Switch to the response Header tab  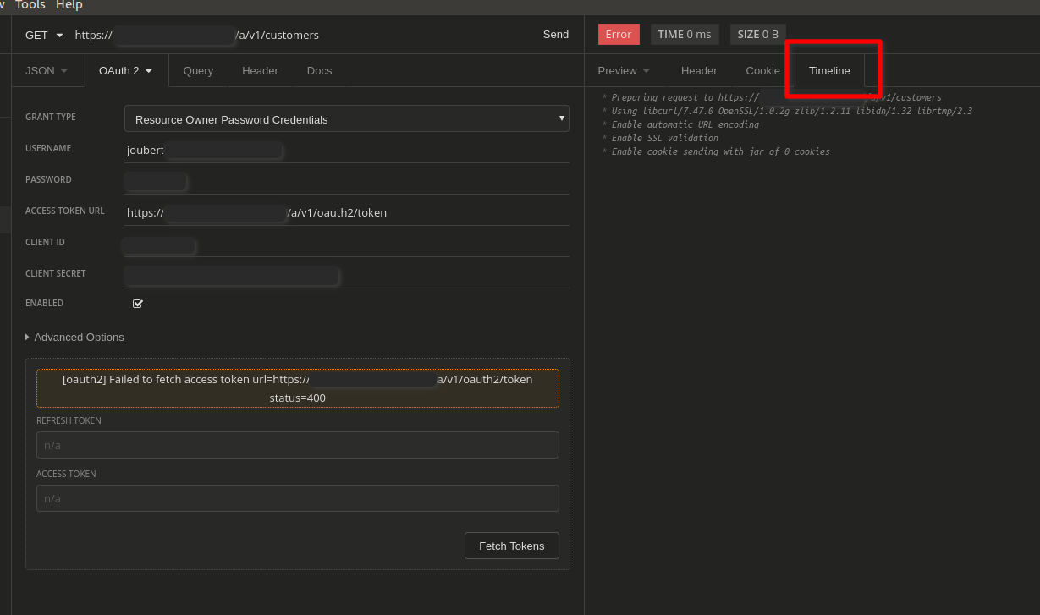click(699, 71)
